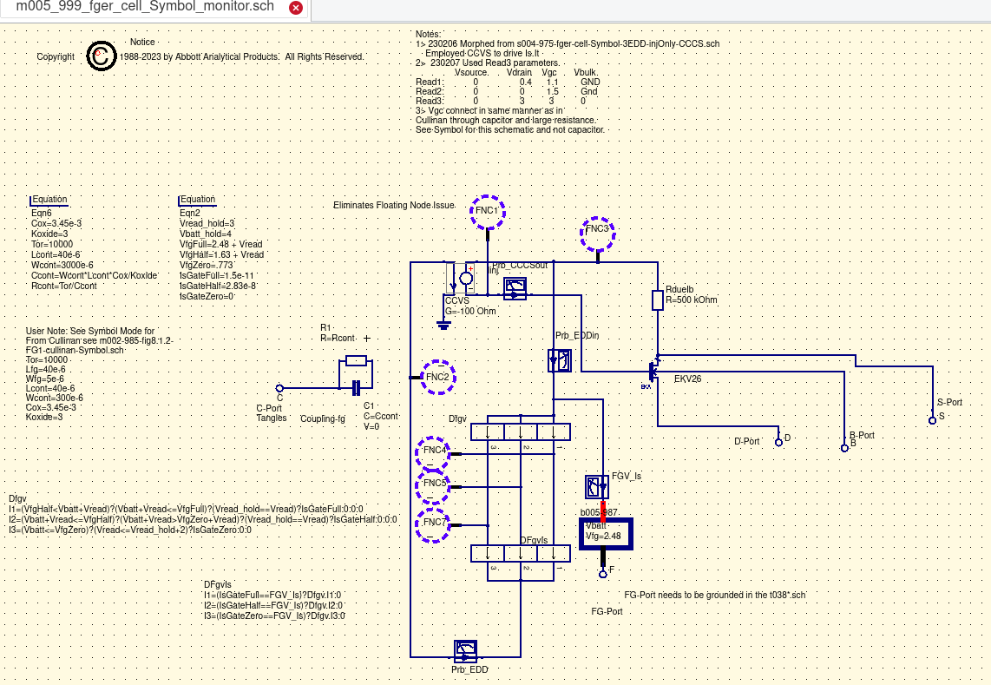Select the Rduelb resistor symbol
The height and width of the screenshot is (685, 991).
[x=658, y=300]
